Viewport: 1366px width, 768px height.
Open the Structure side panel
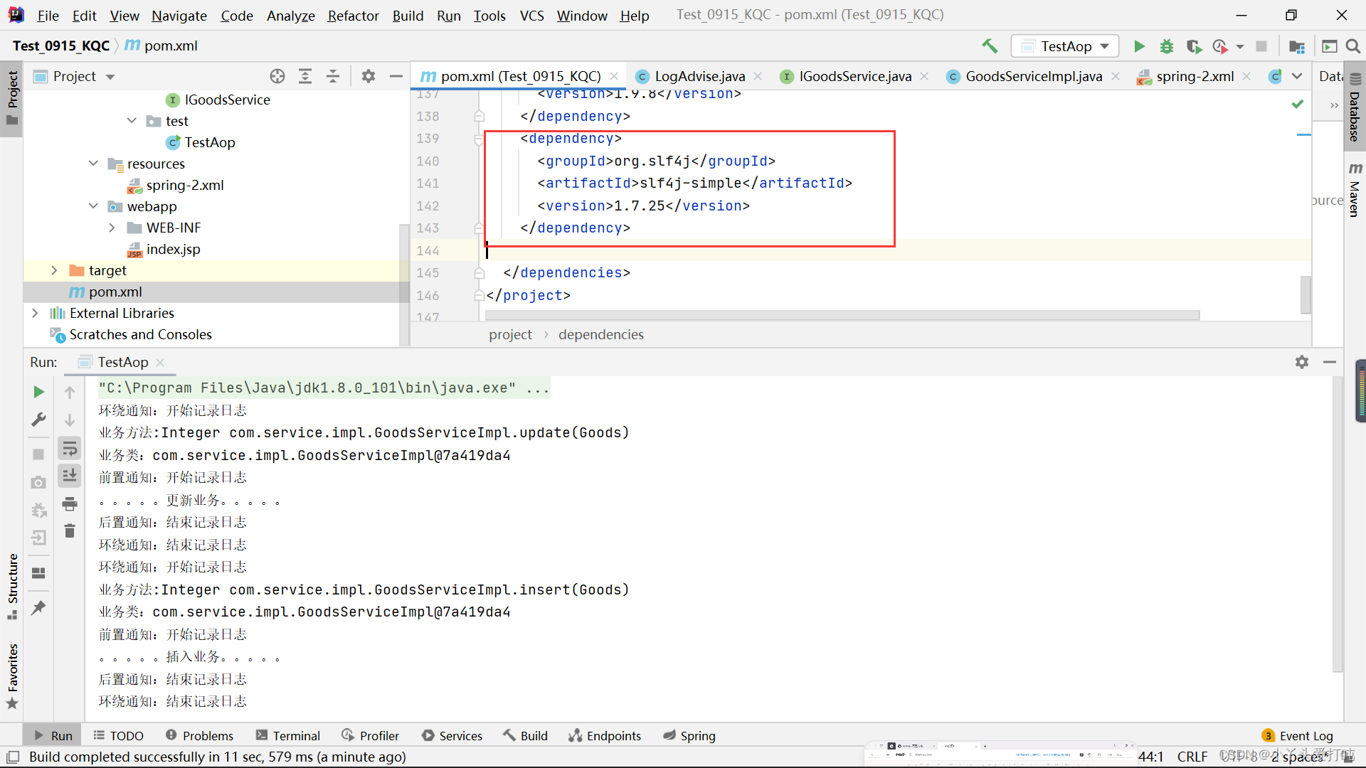pos(12,586)
